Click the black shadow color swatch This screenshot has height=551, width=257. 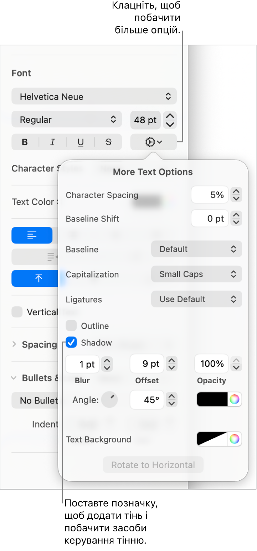pyautogui.click(x=212, y=399)
